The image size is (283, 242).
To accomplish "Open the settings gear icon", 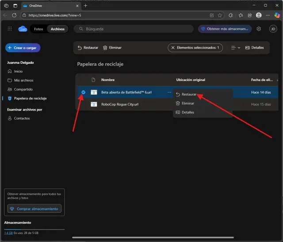I will tap(259, 29).
